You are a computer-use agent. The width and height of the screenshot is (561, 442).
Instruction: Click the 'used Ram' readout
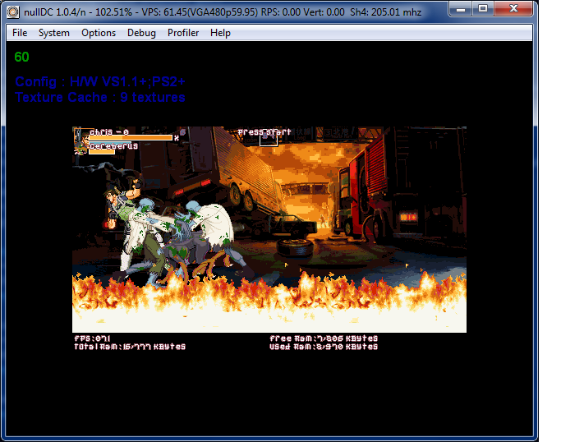coord(324,347)
